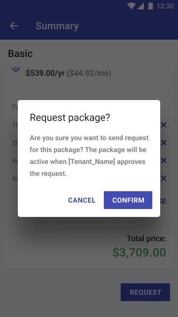Tap the partially hidden button behind the dialog
Image resolution: width=178 pixels, height=317 pixels.
[x=163, y=201]
